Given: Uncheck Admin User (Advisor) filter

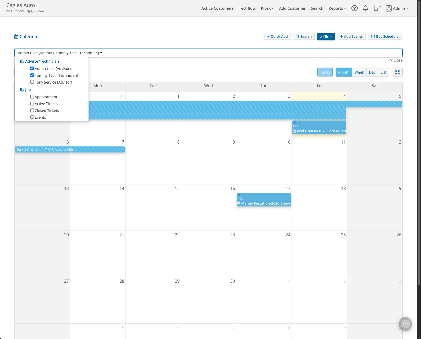Looking at the screenshot, I should pyautogui.click(x=32, y=68).
